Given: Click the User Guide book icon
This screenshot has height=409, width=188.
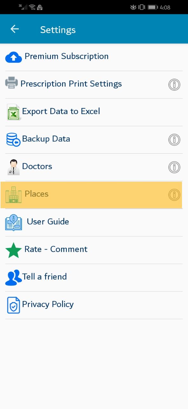Looking at the screenshot, I should [14, 222].
